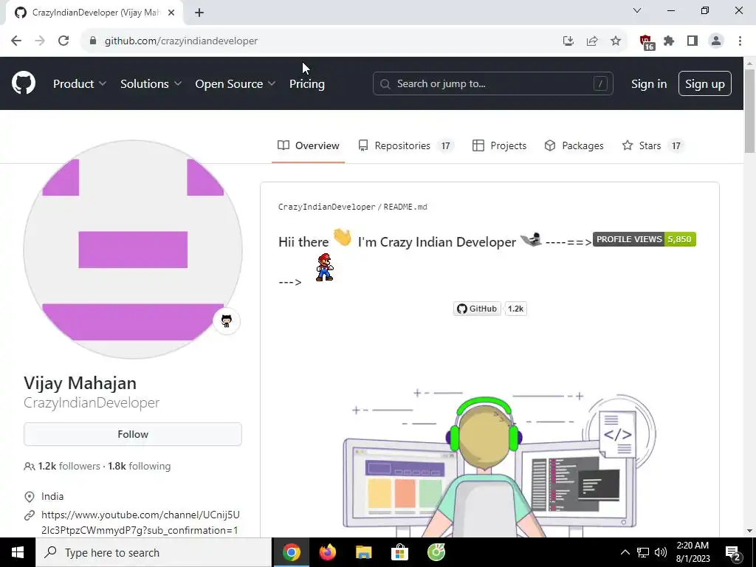Expand the Open Source dropdown menu
Viewport: 756px width, 567px height.
click(x=236, y=83)
